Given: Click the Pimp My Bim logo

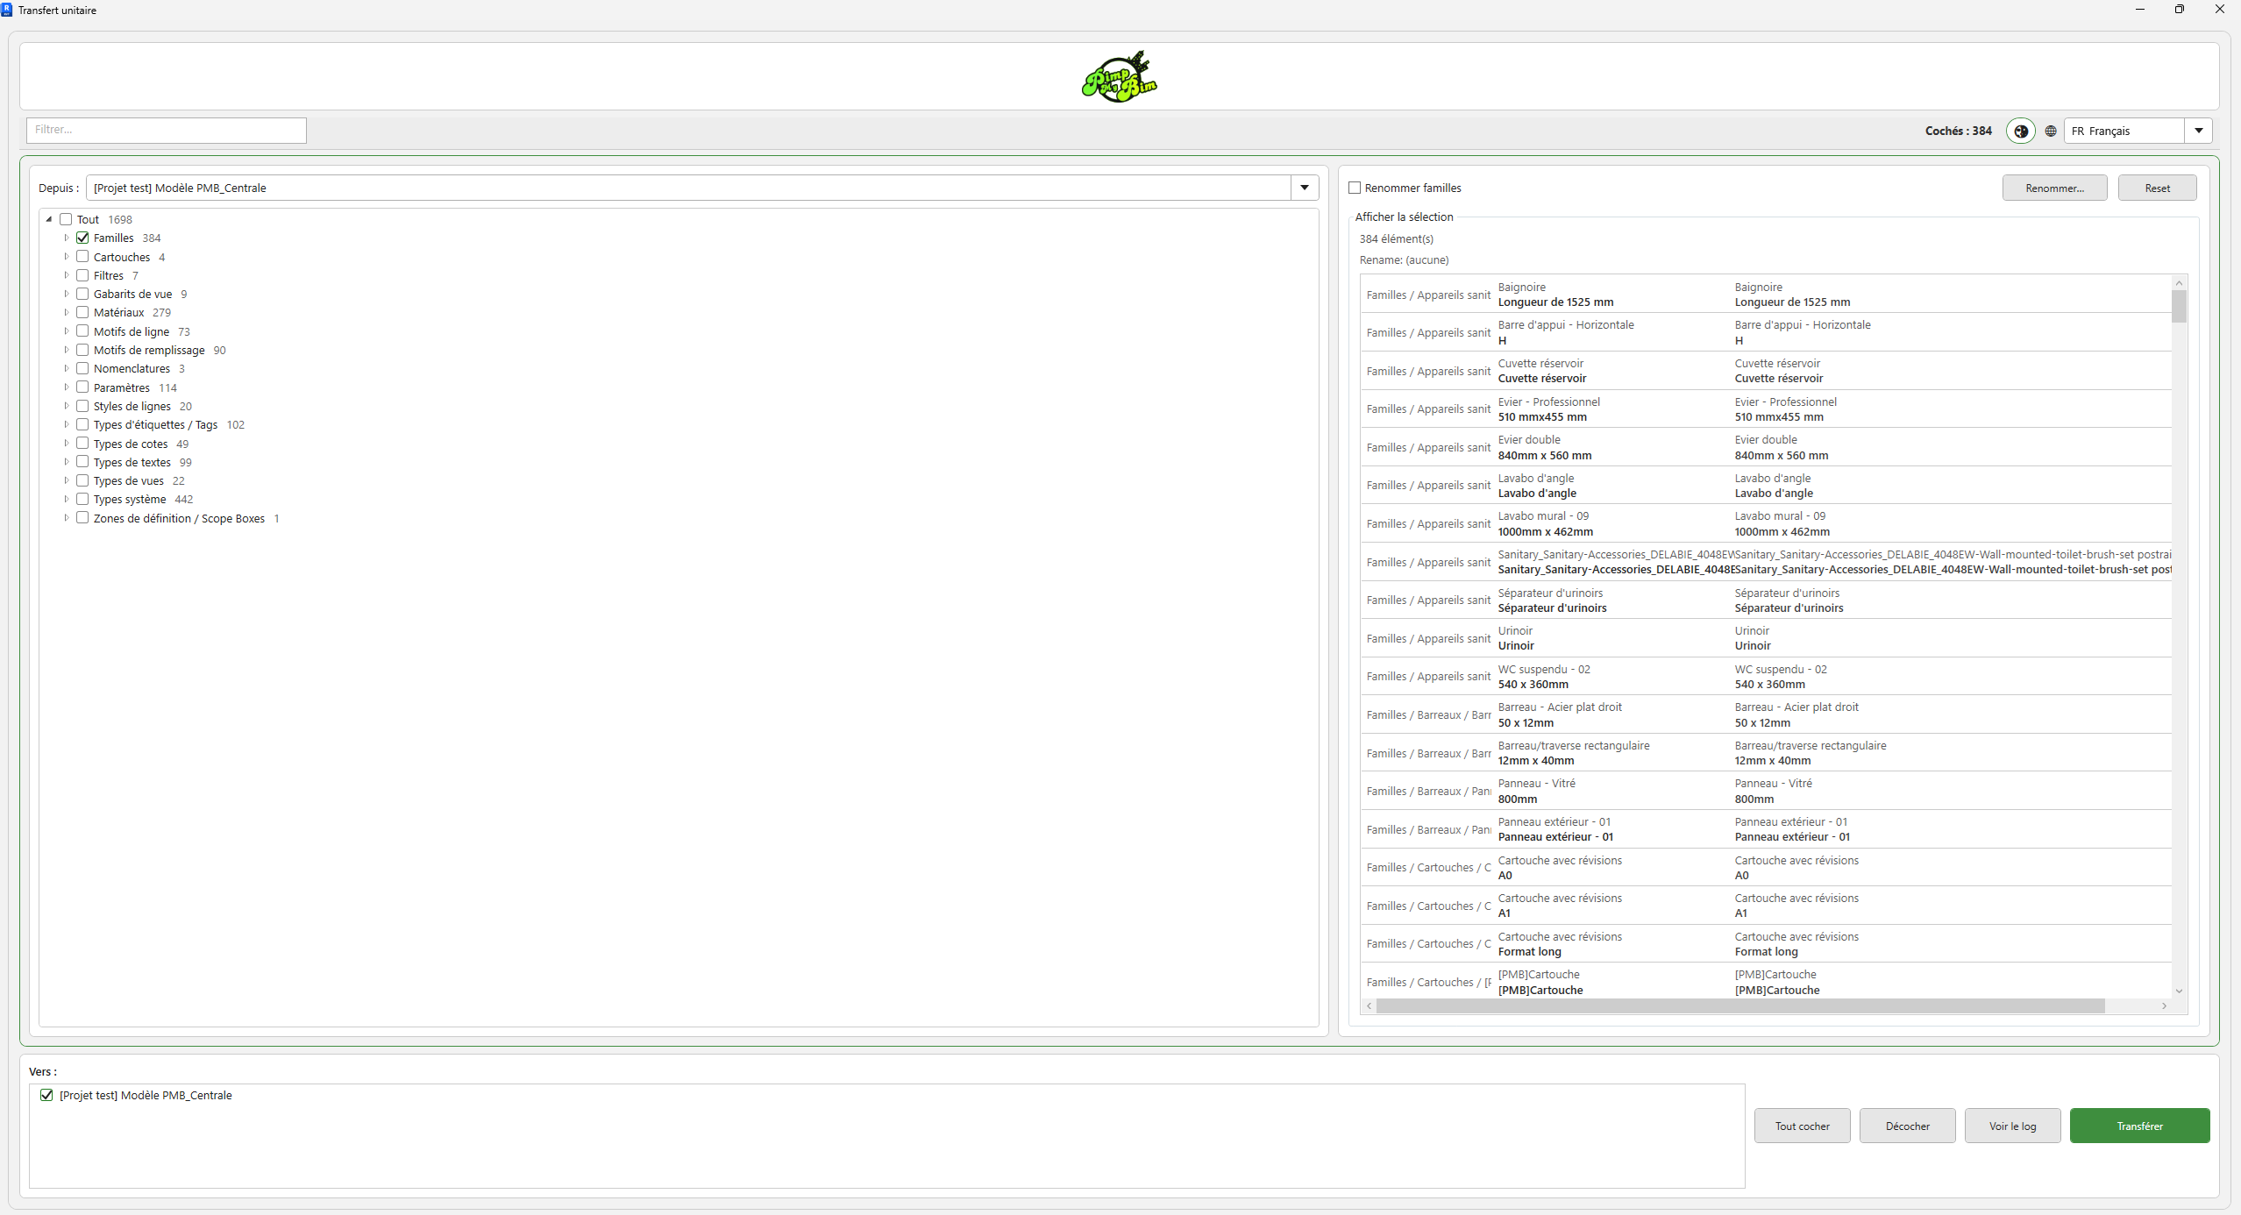Looking at the screenshot, I should 1120,76.
